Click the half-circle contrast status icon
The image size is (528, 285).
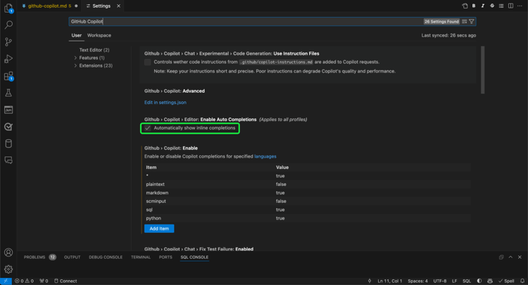click(479, 281)
